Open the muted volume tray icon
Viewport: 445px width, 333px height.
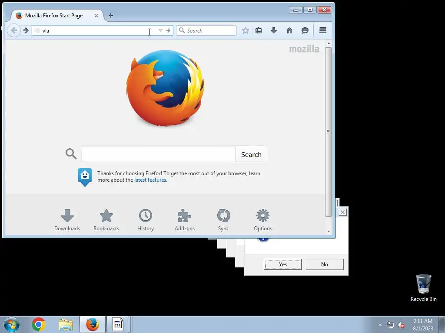click(401, 325)
